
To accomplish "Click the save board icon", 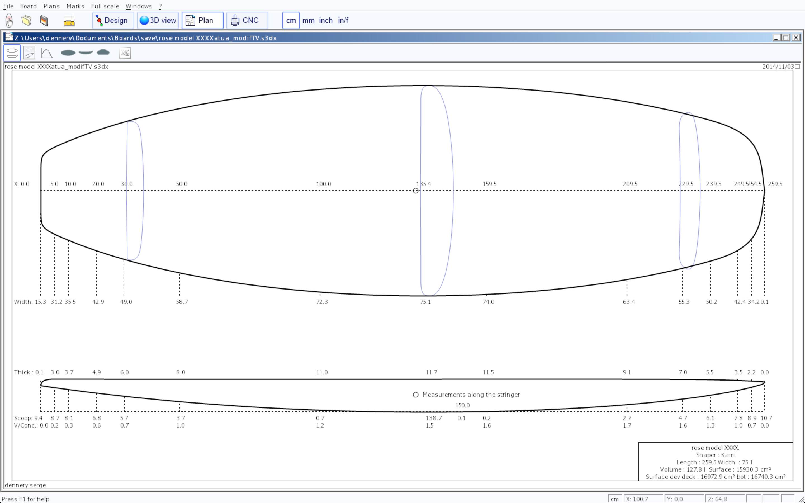I will click(x=44, y=20).
